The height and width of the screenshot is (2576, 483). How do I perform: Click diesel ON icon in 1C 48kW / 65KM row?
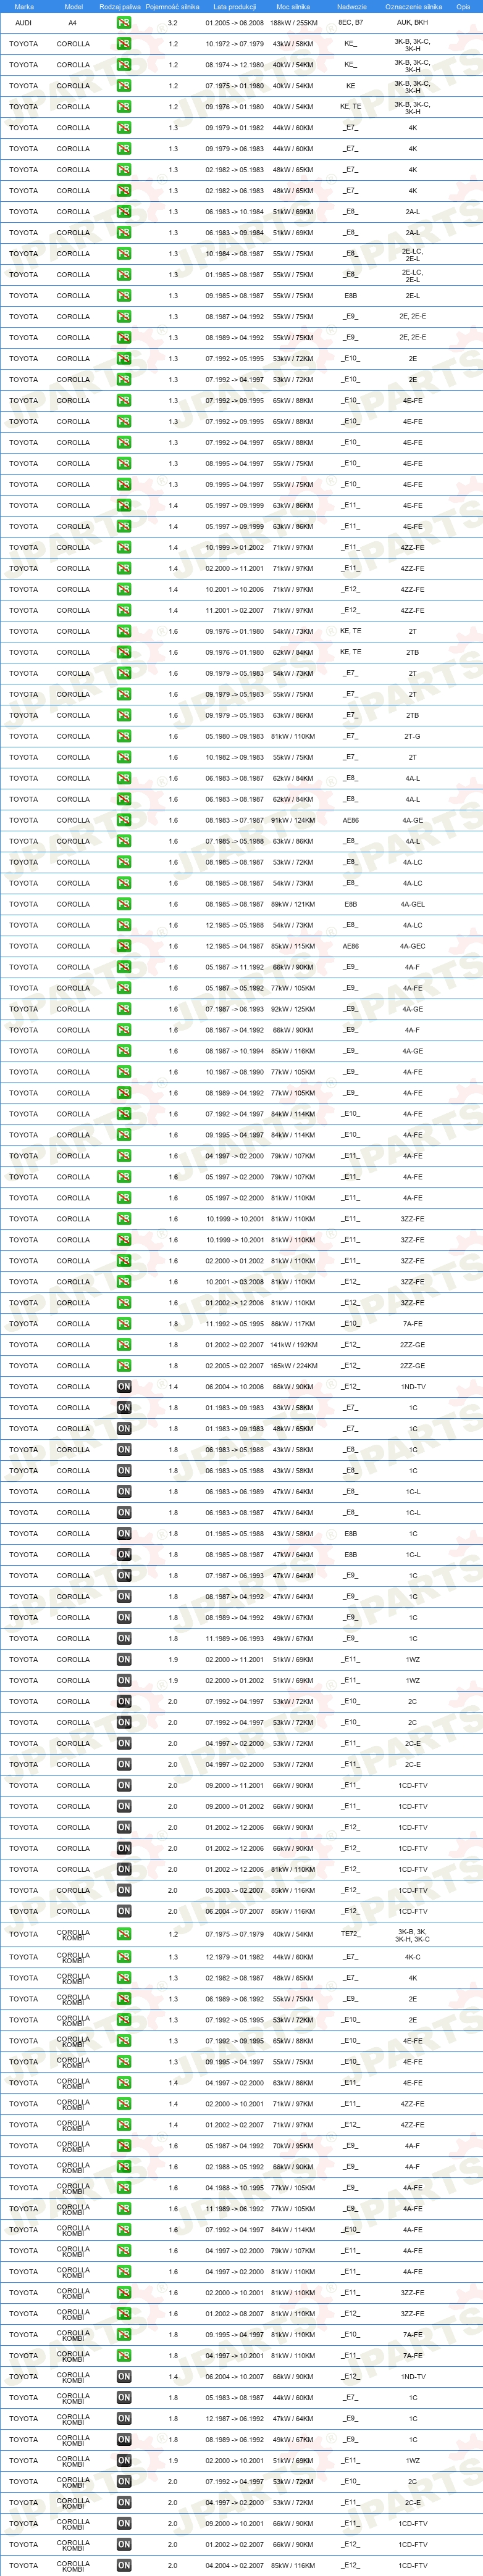pos(124,1429)
